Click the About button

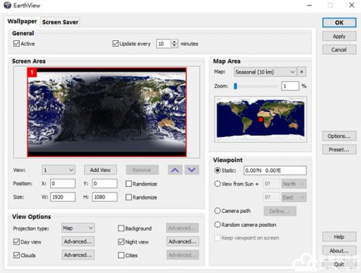pyautogui.click(x=339, y=250)
